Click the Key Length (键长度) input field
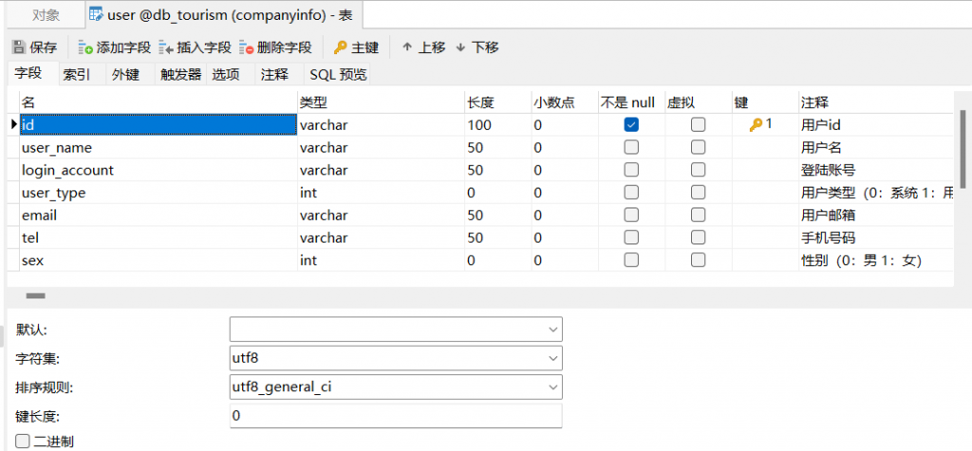This screenshot has width=972, height=451. pyautogui.click(x=395, y=416)
